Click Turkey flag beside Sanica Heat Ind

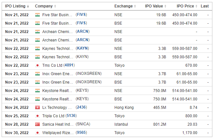pyautogui.click(x=37, y=124)
